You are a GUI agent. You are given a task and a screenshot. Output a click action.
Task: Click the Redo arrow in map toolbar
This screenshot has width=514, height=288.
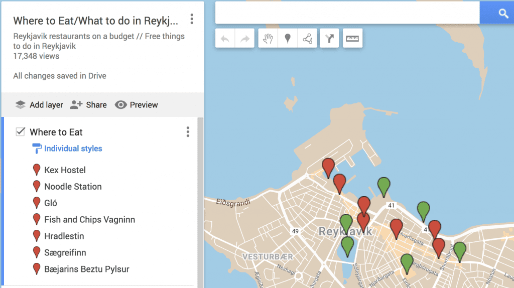pos(245,39)
